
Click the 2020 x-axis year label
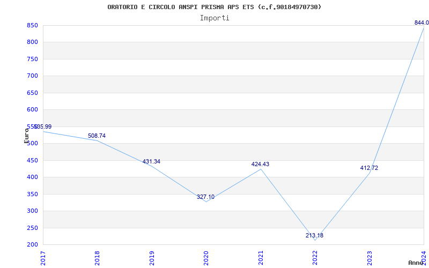click(x=206, y=258)
